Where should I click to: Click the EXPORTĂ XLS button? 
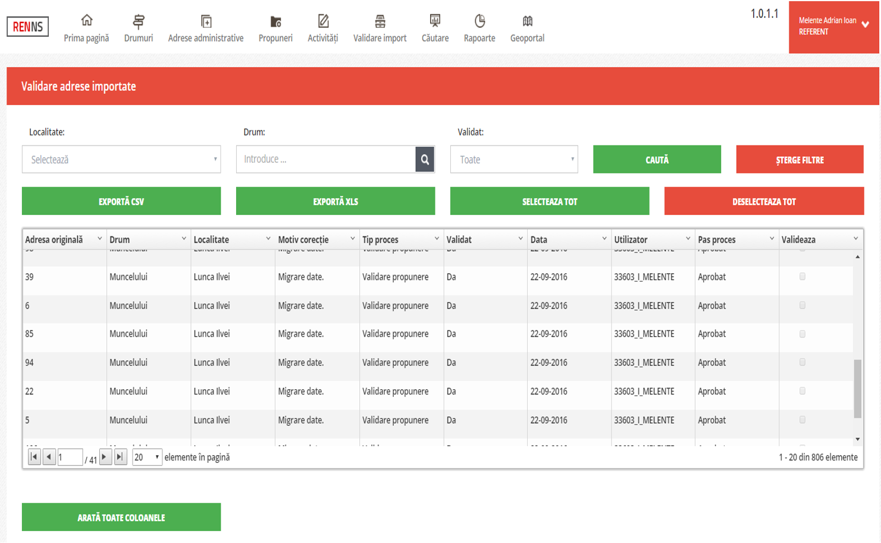(x=336, y=201)
